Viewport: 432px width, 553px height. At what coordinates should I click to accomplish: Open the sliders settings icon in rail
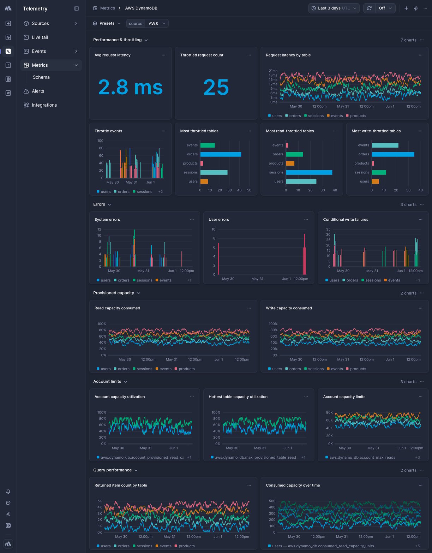tap(8, 93)
